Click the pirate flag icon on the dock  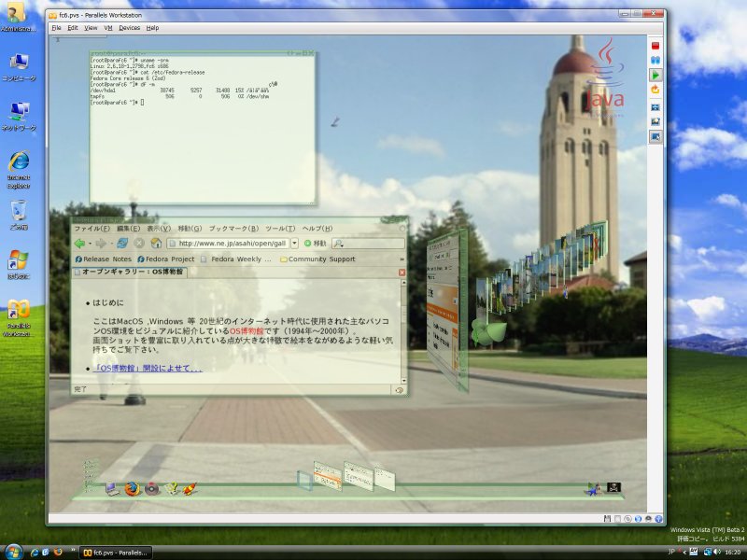click(613, 487)
